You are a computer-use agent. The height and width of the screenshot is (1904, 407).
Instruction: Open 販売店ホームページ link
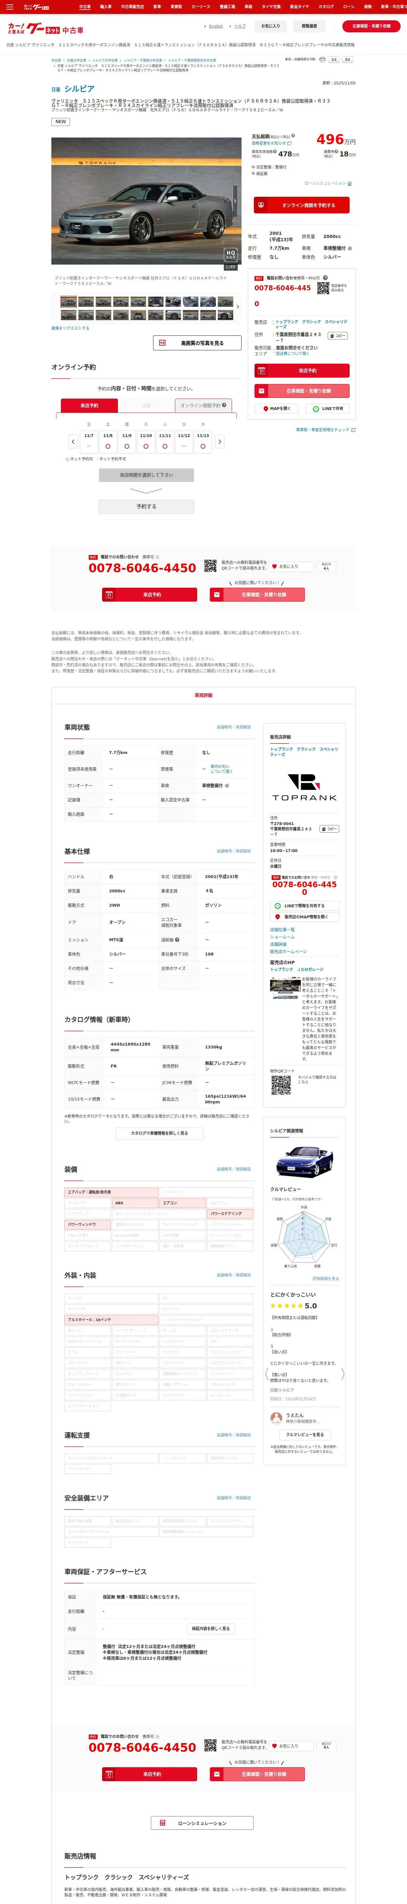288,951
